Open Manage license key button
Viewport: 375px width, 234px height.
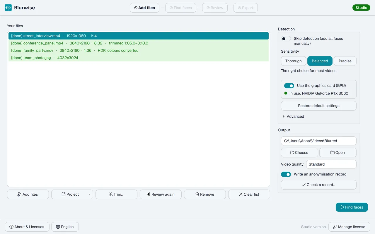pyautogui.click(x=349, y=227)
